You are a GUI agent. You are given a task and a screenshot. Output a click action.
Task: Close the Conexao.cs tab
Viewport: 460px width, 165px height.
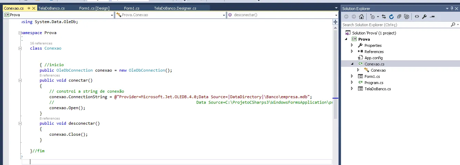click(34, 8)
